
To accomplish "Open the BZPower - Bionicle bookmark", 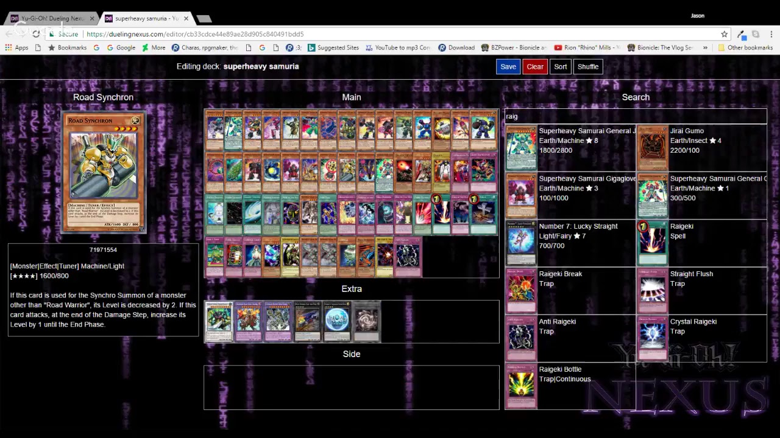I will coord(514,47).
